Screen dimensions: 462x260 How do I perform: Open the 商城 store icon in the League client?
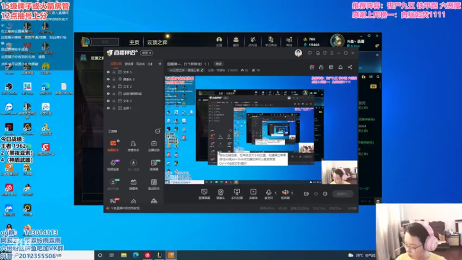pyautogui.click(x=289, y=41)
